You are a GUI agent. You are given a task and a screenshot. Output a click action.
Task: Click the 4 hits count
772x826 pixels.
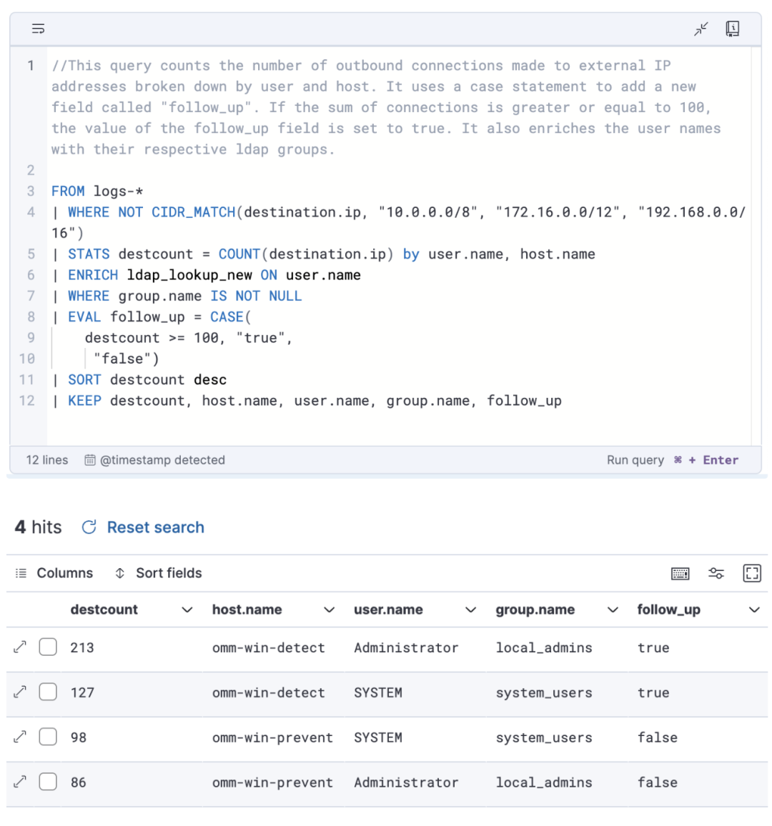point(38,527)
